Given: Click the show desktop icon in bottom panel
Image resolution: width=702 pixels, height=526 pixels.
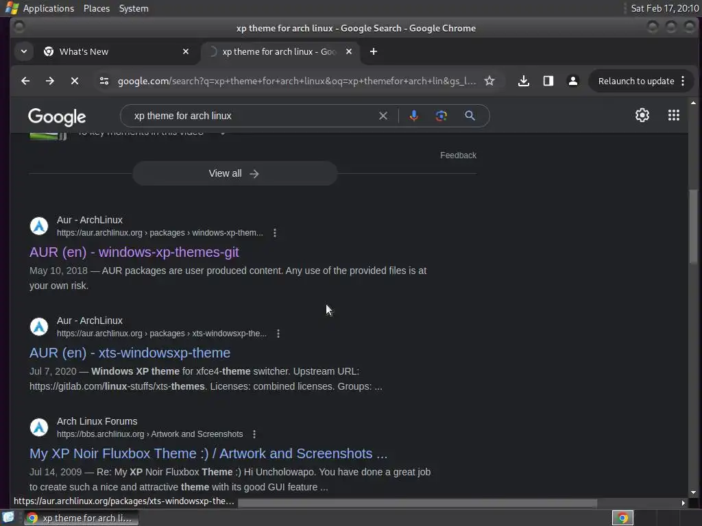Looking at the screenshot, I should point(8,518).
